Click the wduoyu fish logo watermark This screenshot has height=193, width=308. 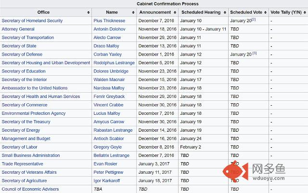(235, 171)
